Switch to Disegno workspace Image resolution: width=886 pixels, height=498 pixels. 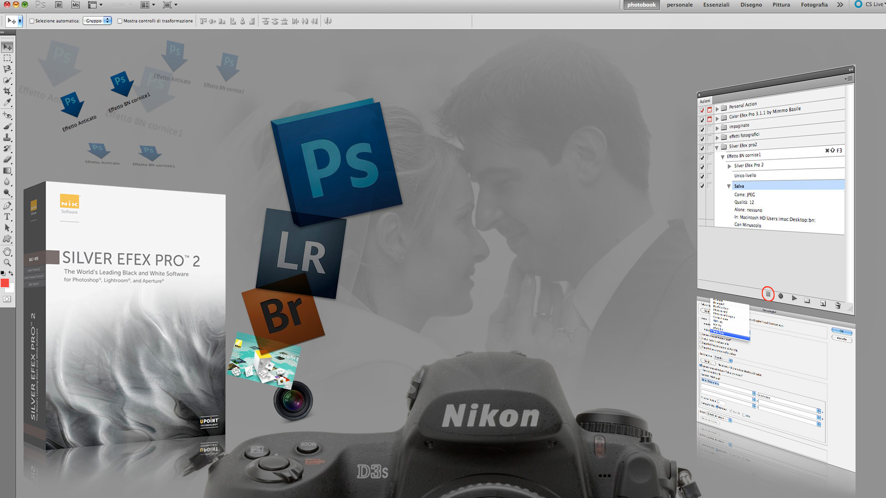[x=751, y=5]
